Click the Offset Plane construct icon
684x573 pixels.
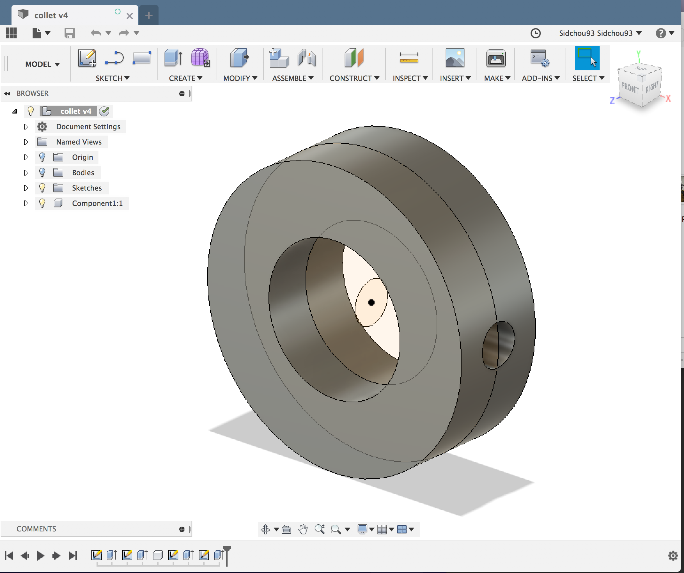(x=354, y=58)
